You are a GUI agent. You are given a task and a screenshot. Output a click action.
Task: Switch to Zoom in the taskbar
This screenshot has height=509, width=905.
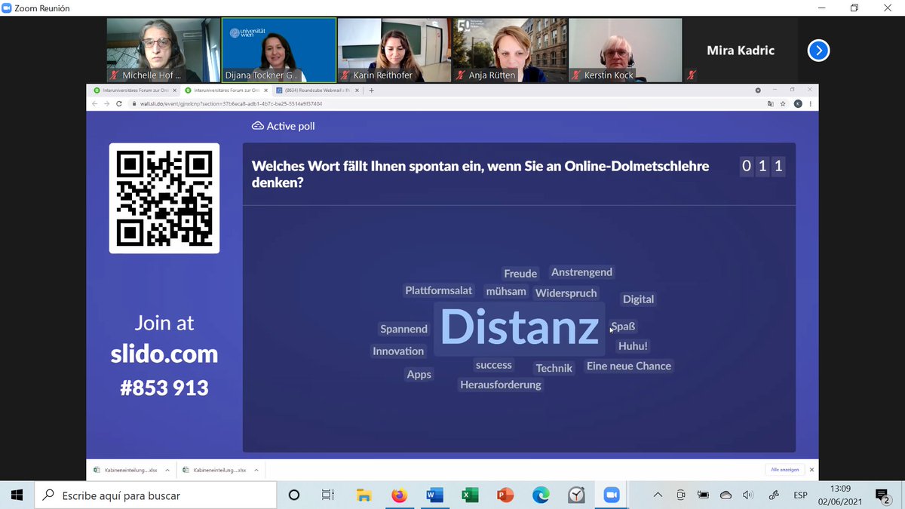611,495
